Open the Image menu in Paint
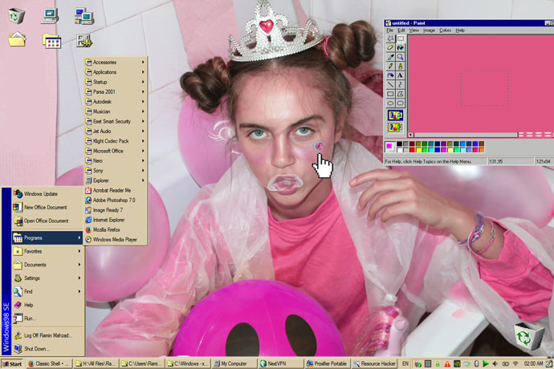Image resolution: width=554 pixels, height=369 pixels. (x=429, y=30)
